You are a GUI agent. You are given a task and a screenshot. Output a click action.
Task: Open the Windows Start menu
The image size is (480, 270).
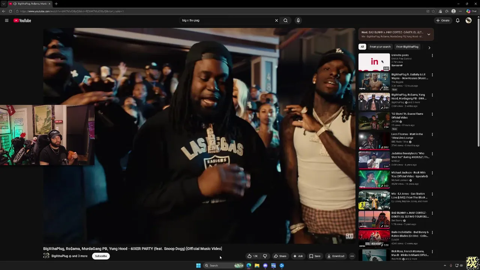[198, 265]
